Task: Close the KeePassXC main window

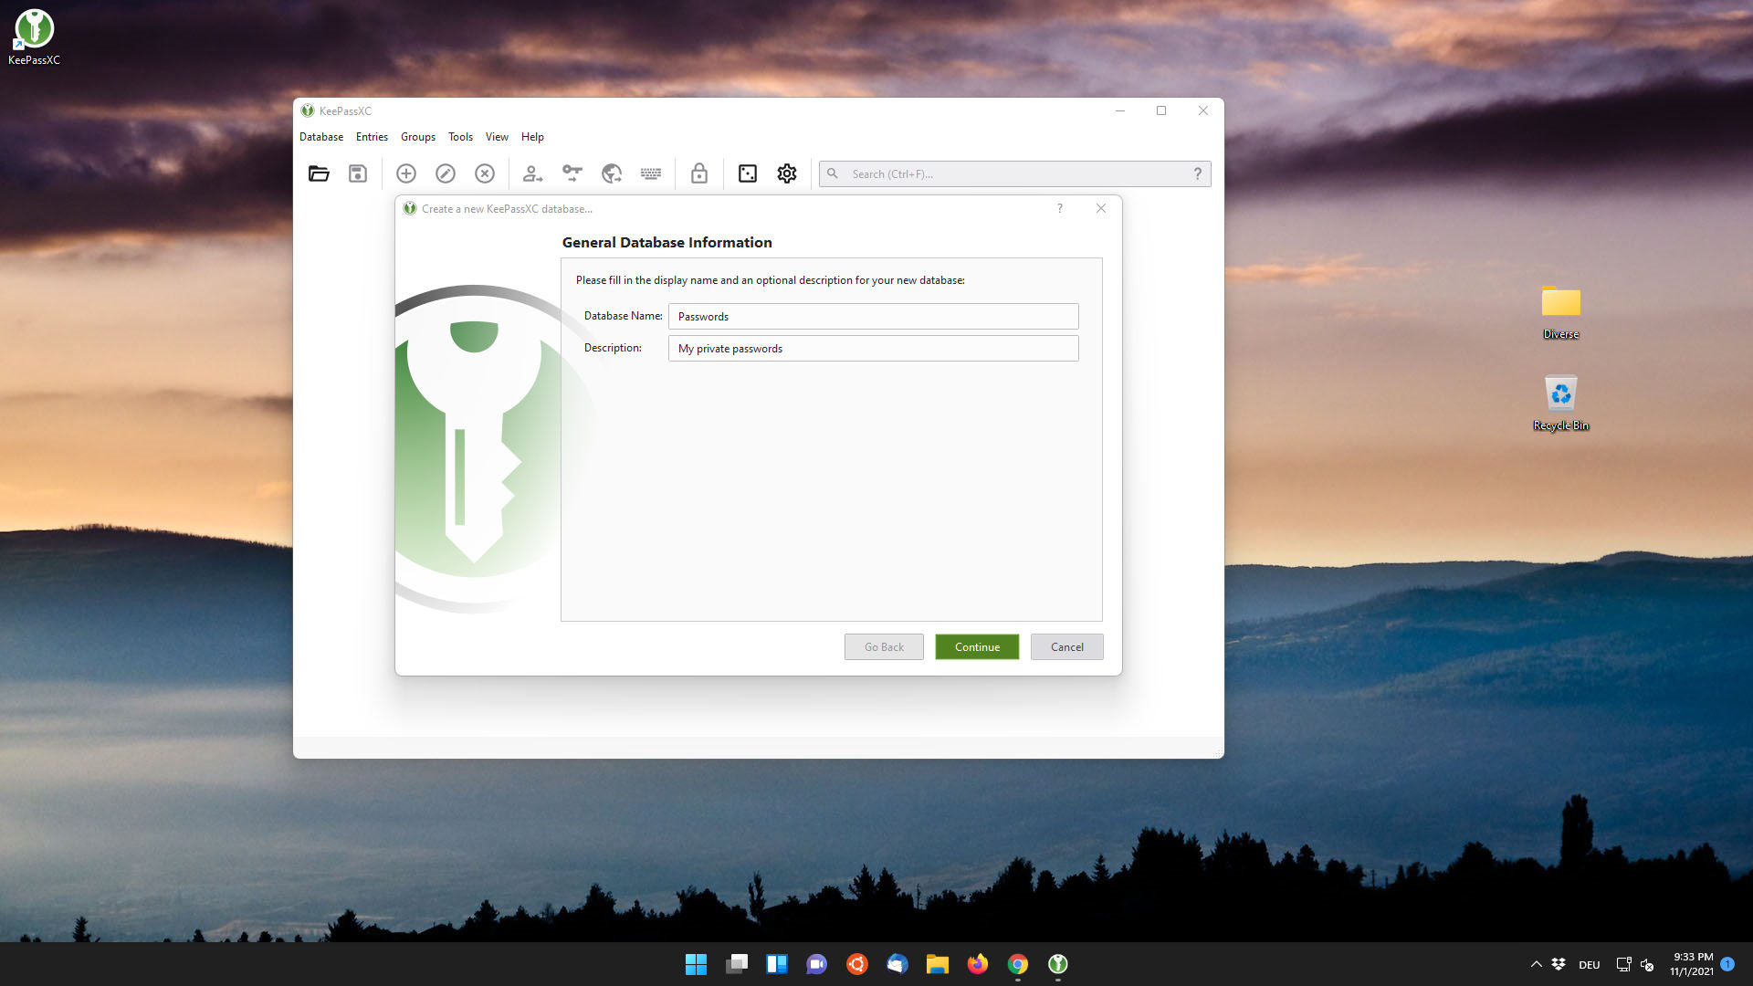Action: [1203, 110]
